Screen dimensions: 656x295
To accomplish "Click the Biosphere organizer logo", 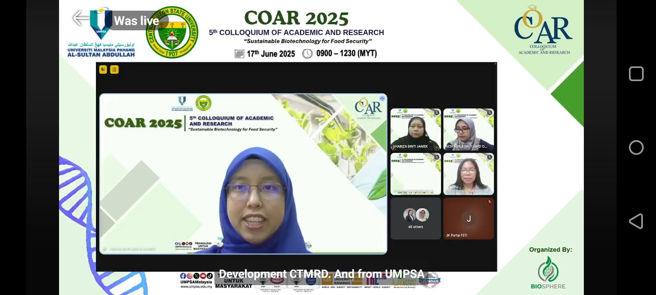I will pyautogui.click(x=548, y=272).
